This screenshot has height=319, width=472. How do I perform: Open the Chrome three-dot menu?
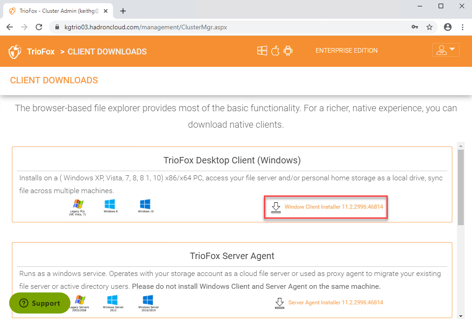pos(463,27)
